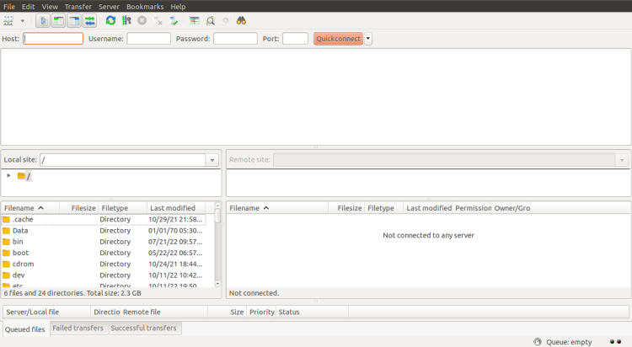Image resolution: width=632 pixels, height=347 pixels.
Task: Select the root folder in local tree
Action: [x=24, y=176]
